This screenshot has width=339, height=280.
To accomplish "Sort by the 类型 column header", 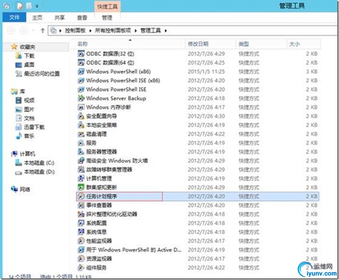I will click(261, 44).
